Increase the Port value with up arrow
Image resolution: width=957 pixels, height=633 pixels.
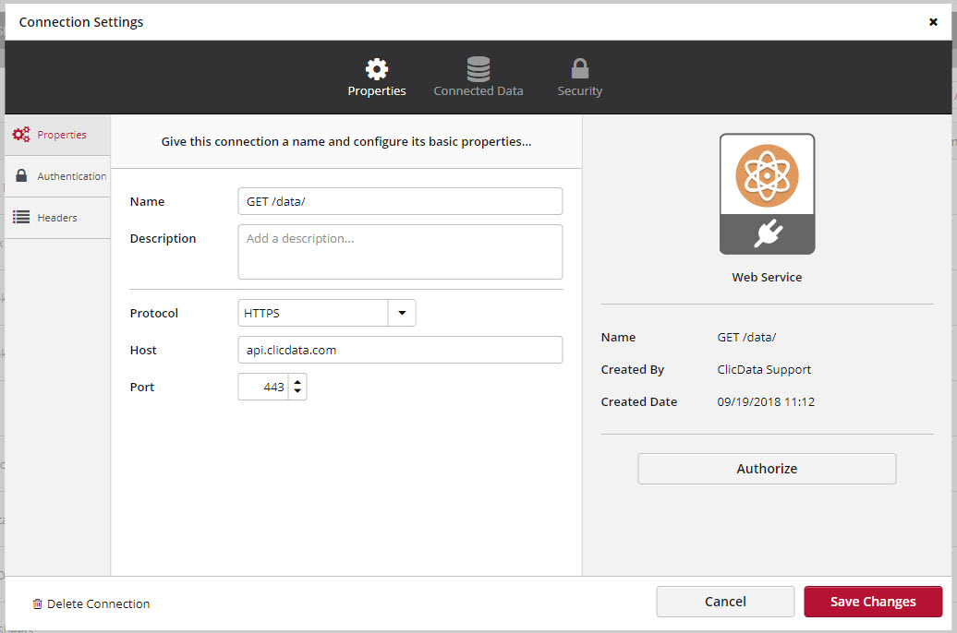(x=297, y=381)
